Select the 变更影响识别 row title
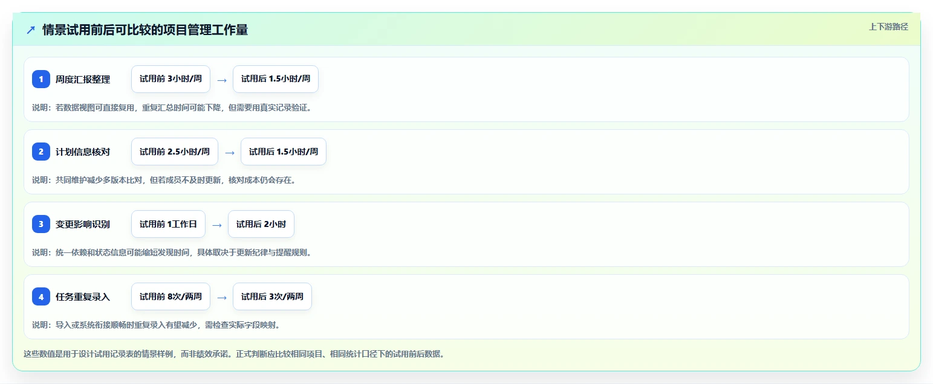This screenshot has width=933, height=384. point(83,224)
